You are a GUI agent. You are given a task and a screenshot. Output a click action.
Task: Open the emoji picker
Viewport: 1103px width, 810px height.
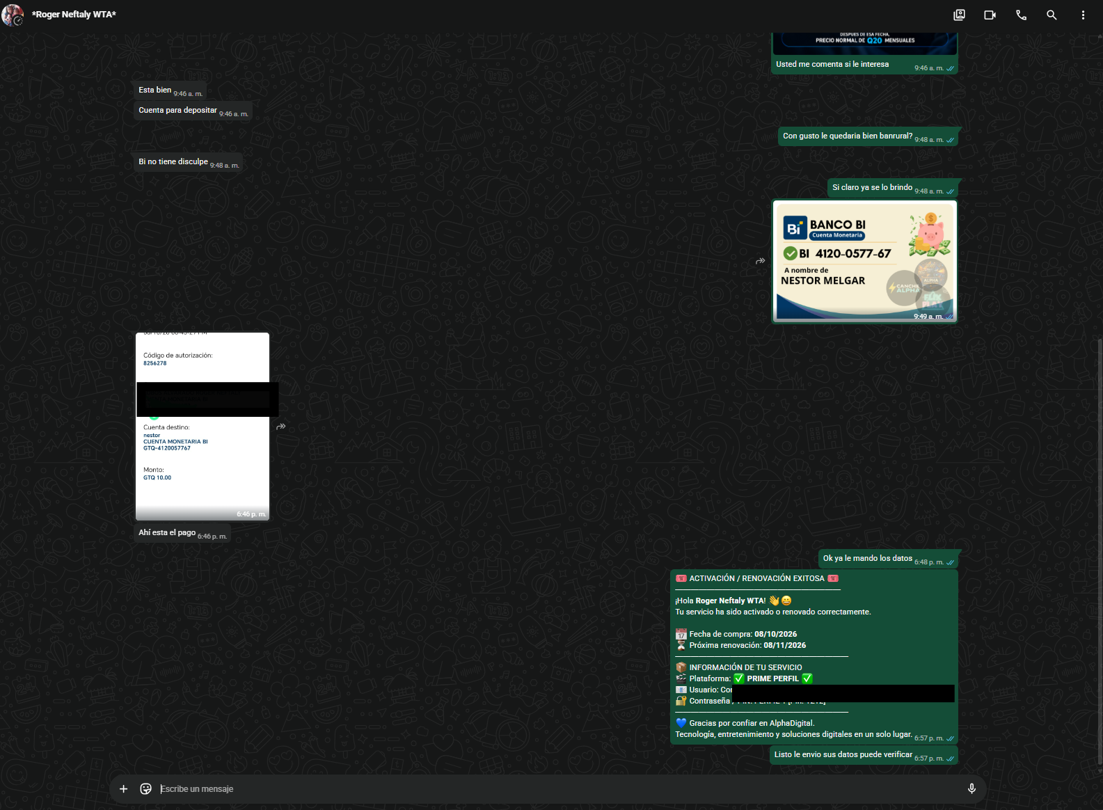point(146,788)
